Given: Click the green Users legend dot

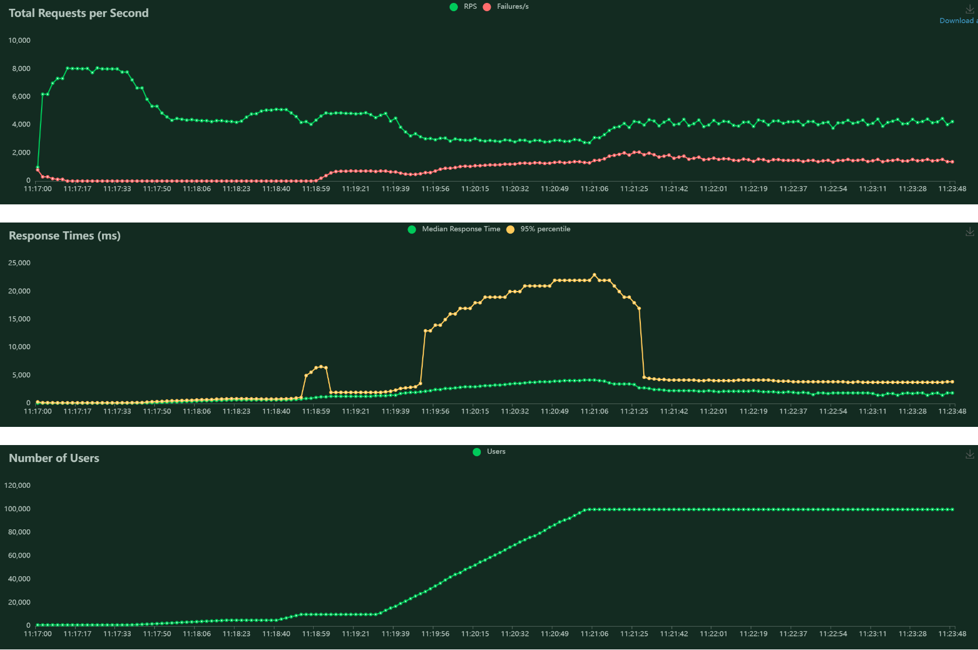Looking at the screenshot, I should 477,452.
